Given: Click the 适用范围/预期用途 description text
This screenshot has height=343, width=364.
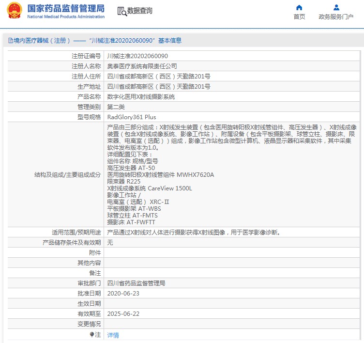Looking at the screenshot, I should point(194,233).
